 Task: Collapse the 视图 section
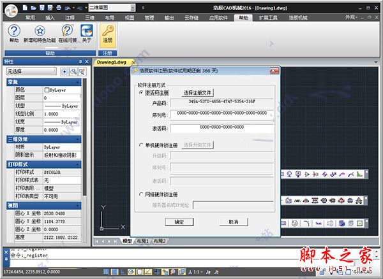[x=78, y=206]
